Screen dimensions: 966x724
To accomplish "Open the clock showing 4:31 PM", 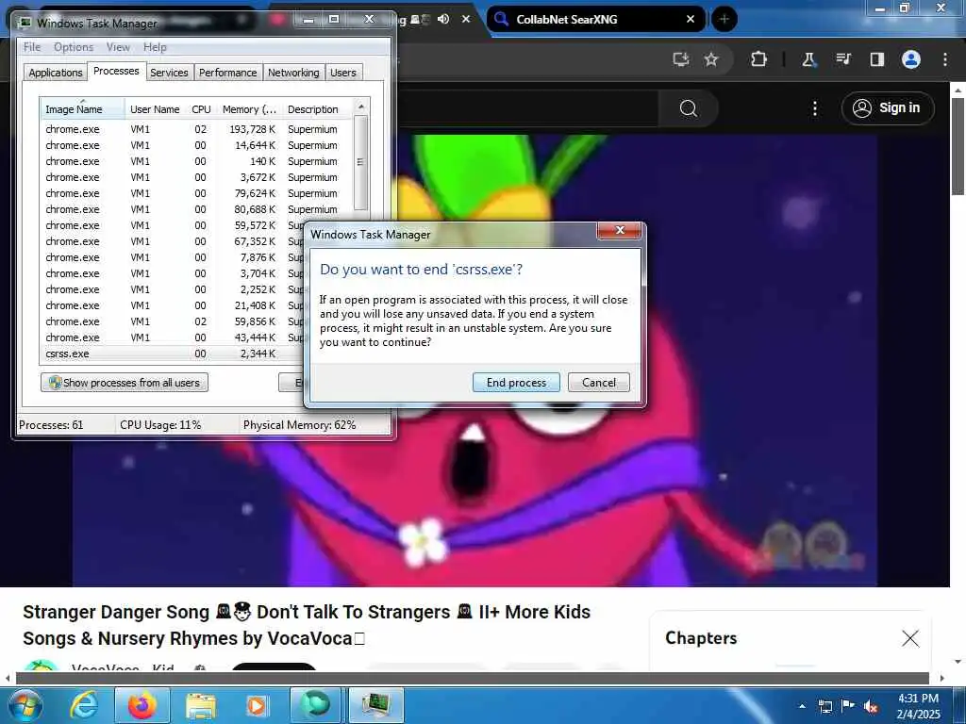I will [918, 706].
